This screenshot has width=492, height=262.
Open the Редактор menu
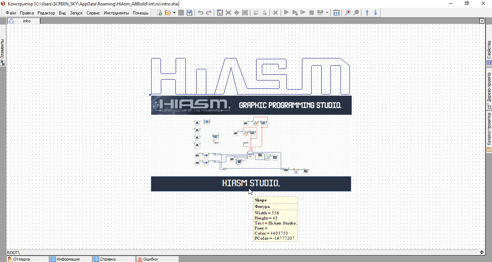(x=46, y=13)
